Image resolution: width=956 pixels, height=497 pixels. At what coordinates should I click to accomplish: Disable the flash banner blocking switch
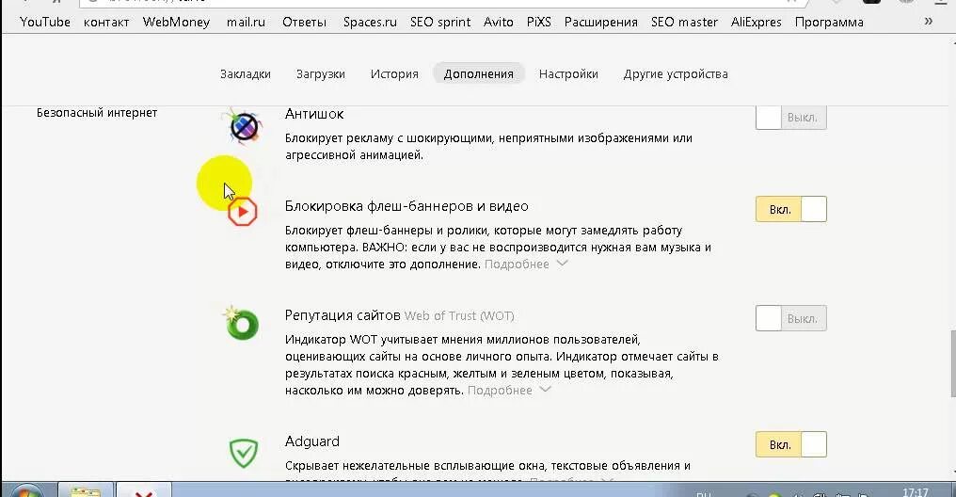click(x=790, y=209)
